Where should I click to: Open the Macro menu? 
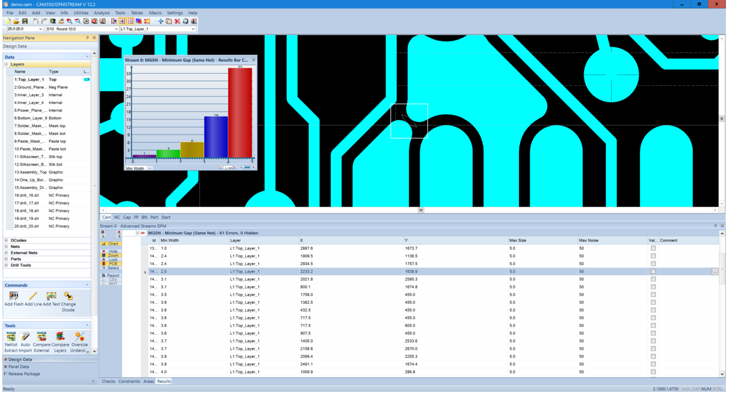(x=155, y=12)
